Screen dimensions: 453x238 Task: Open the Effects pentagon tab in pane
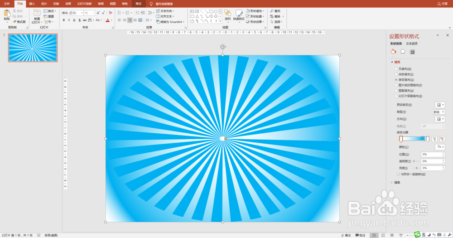(x=403, y=52)
